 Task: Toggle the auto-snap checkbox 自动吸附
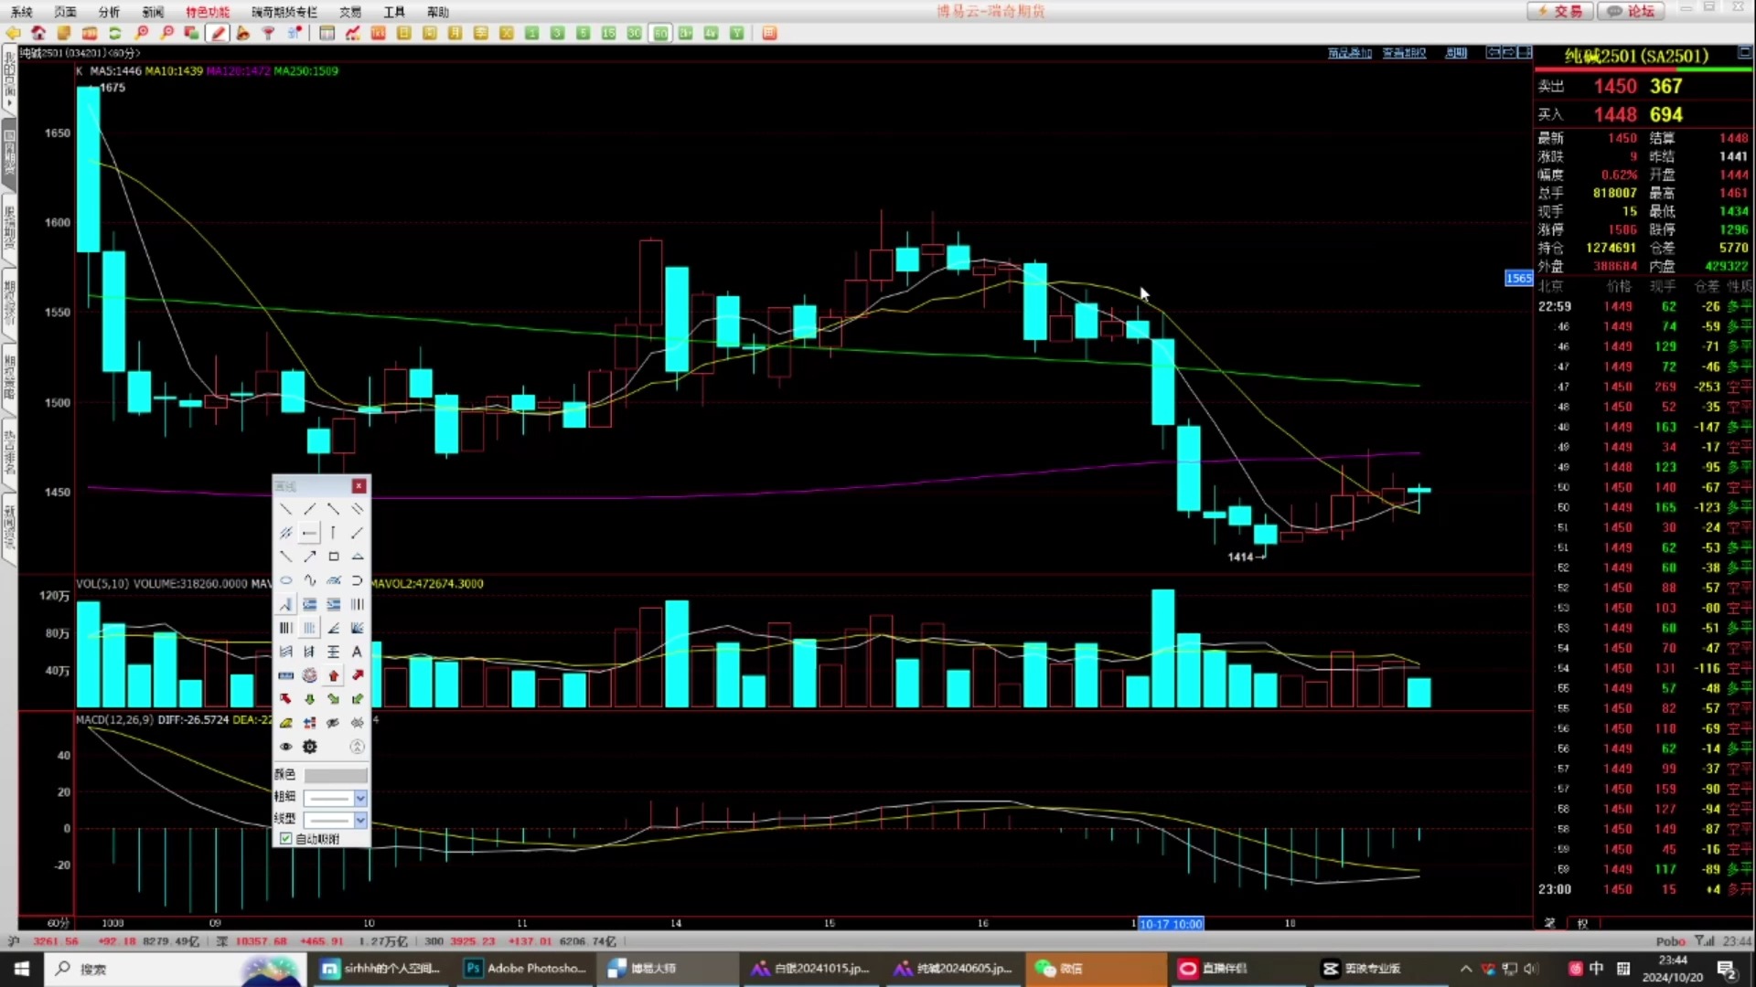pos(286,838)
